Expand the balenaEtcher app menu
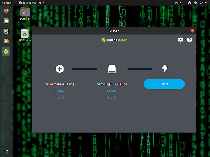 point(32,3)
